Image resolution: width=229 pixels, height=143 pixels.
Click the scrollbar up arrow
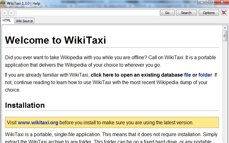[225, 28]
